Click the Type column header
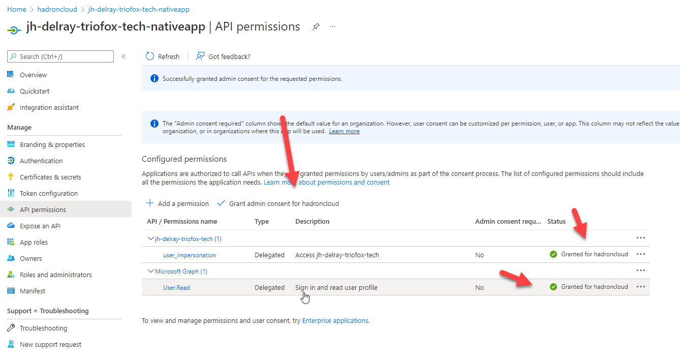 click(262, 221)
